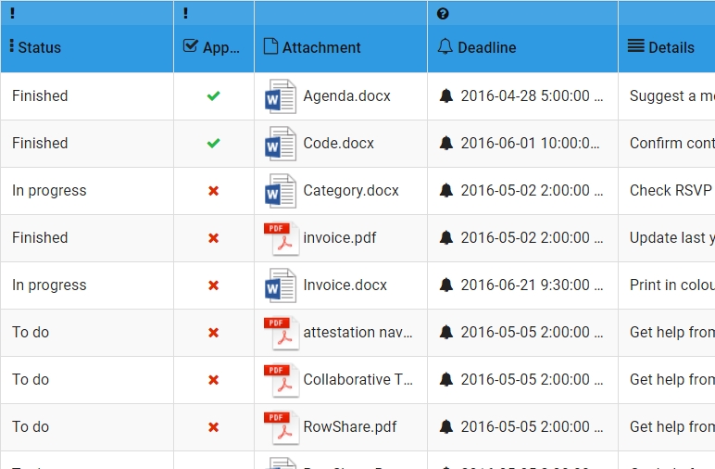Open PDF icon for Collaborative T file

(x=282, y=380)
